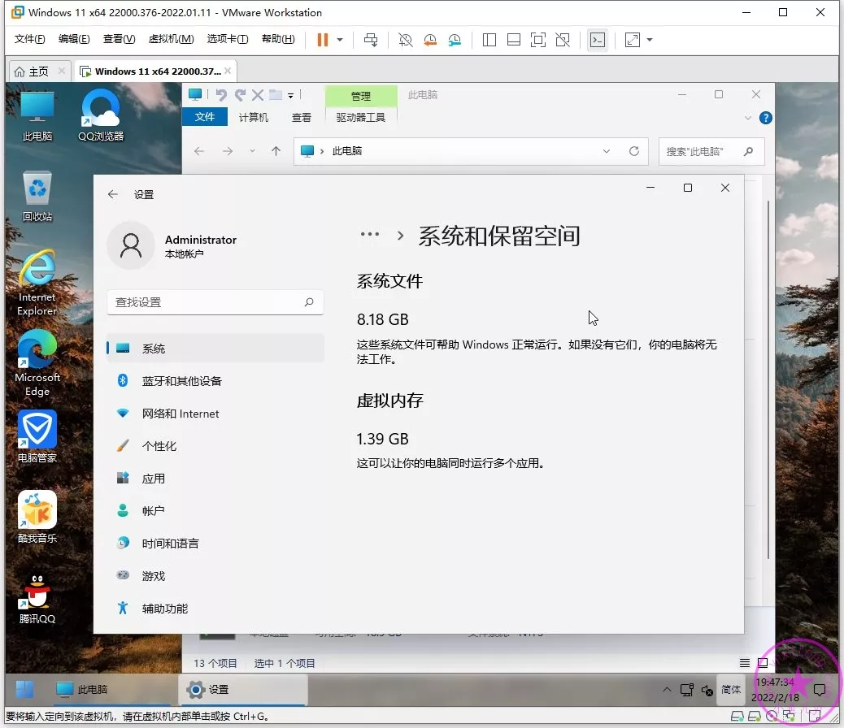
Task: Click the Explorer refresh button
Action: click(x=634, y=151)
